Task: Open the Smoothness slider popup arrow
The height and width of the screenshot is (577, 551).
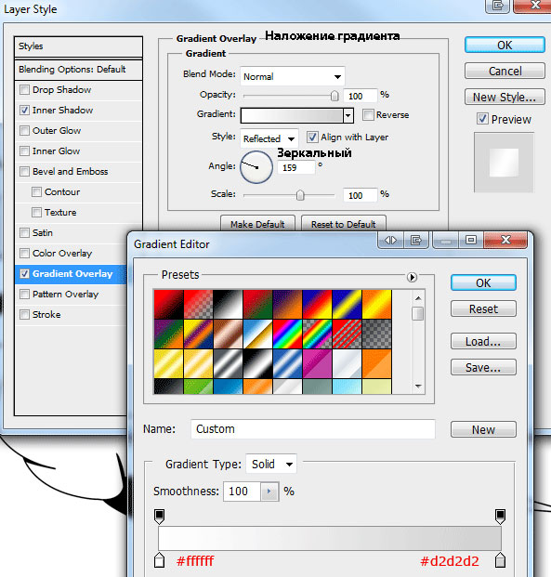Action: coord(269,492)
